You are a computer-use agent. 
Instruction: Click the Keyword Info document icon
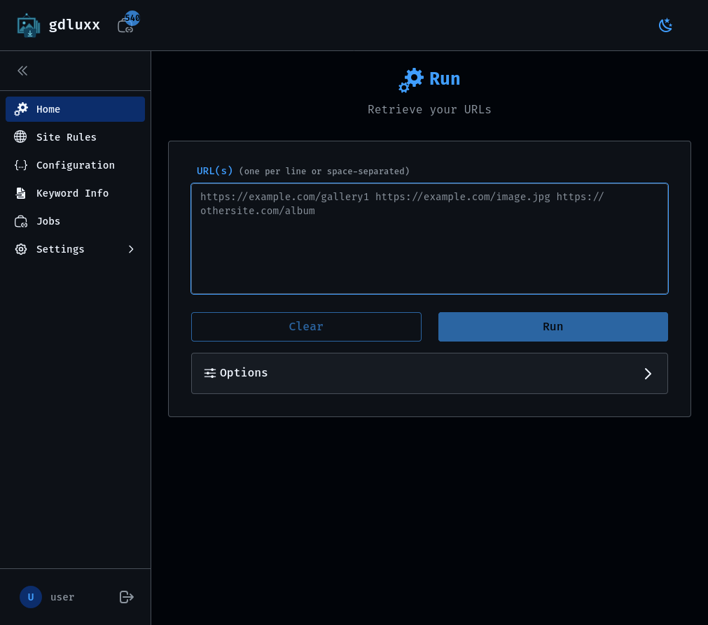(21, 193)
